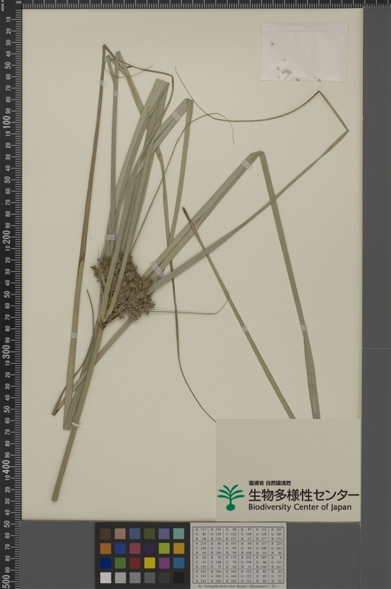Screen dimensions: 391x589
Task: Pick the orange swatch in the second row
Action: [x=106, y=549]
